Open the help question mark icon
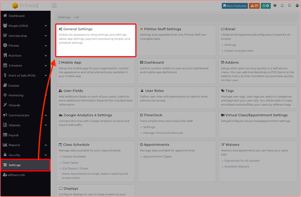This screenshot has height=197, width=301. pos(275,6)
